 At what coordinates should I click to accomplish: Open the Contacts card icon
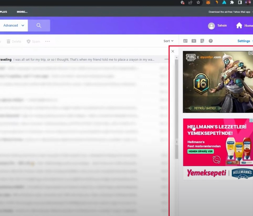(186, 41)
